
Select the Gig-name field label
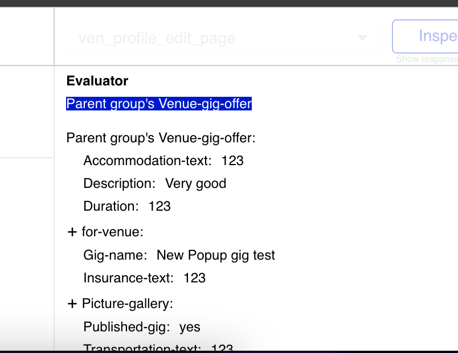pos(115,255)
